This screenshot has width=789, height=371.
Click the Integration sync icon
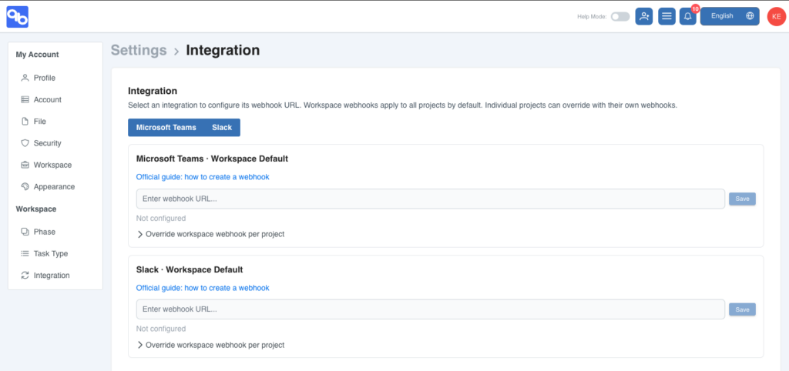[25, 276]
